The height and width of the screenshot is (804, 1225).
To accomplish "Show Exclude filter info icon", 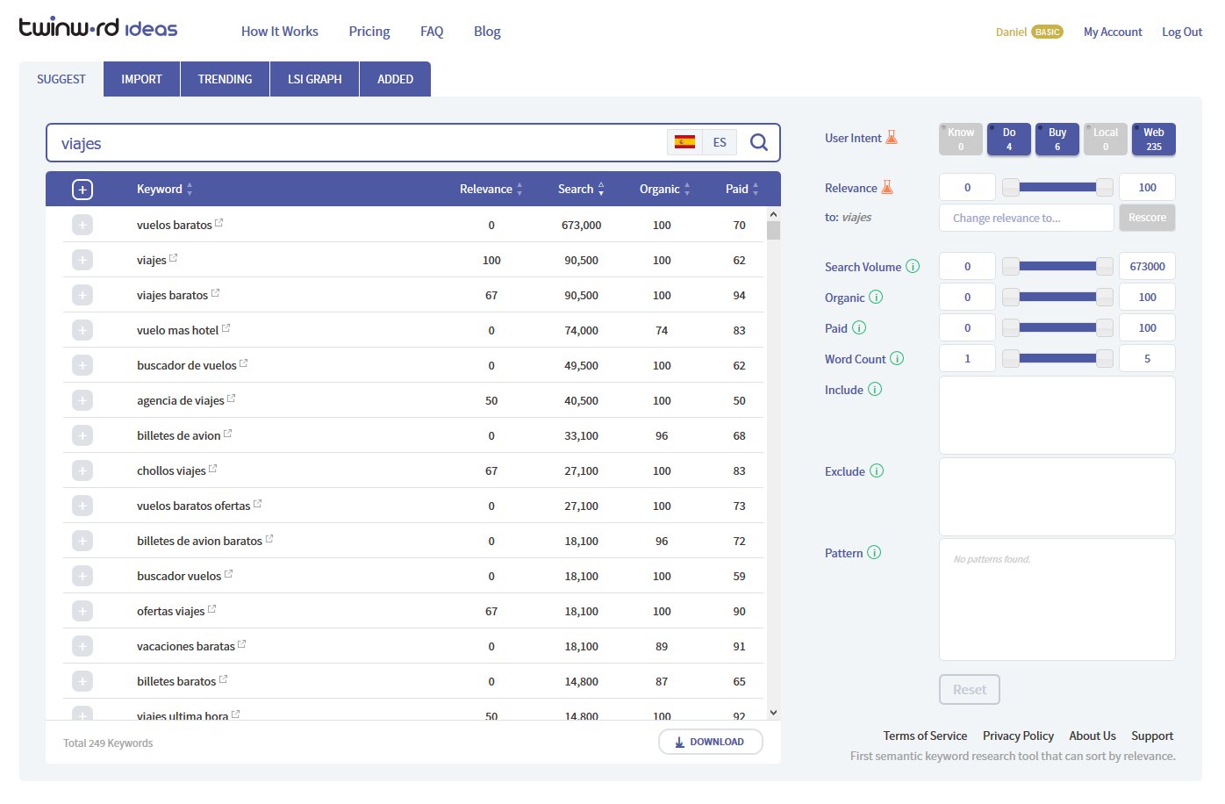I will pyautogui.click(x=877, y=470).
